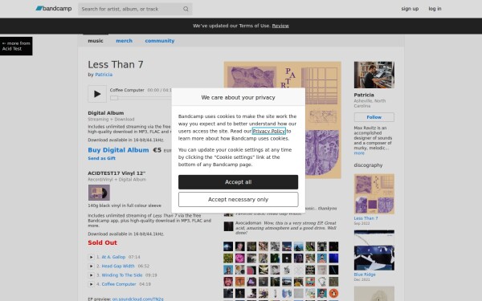Play the Coffee Computer track in main player

click(97, 94)
